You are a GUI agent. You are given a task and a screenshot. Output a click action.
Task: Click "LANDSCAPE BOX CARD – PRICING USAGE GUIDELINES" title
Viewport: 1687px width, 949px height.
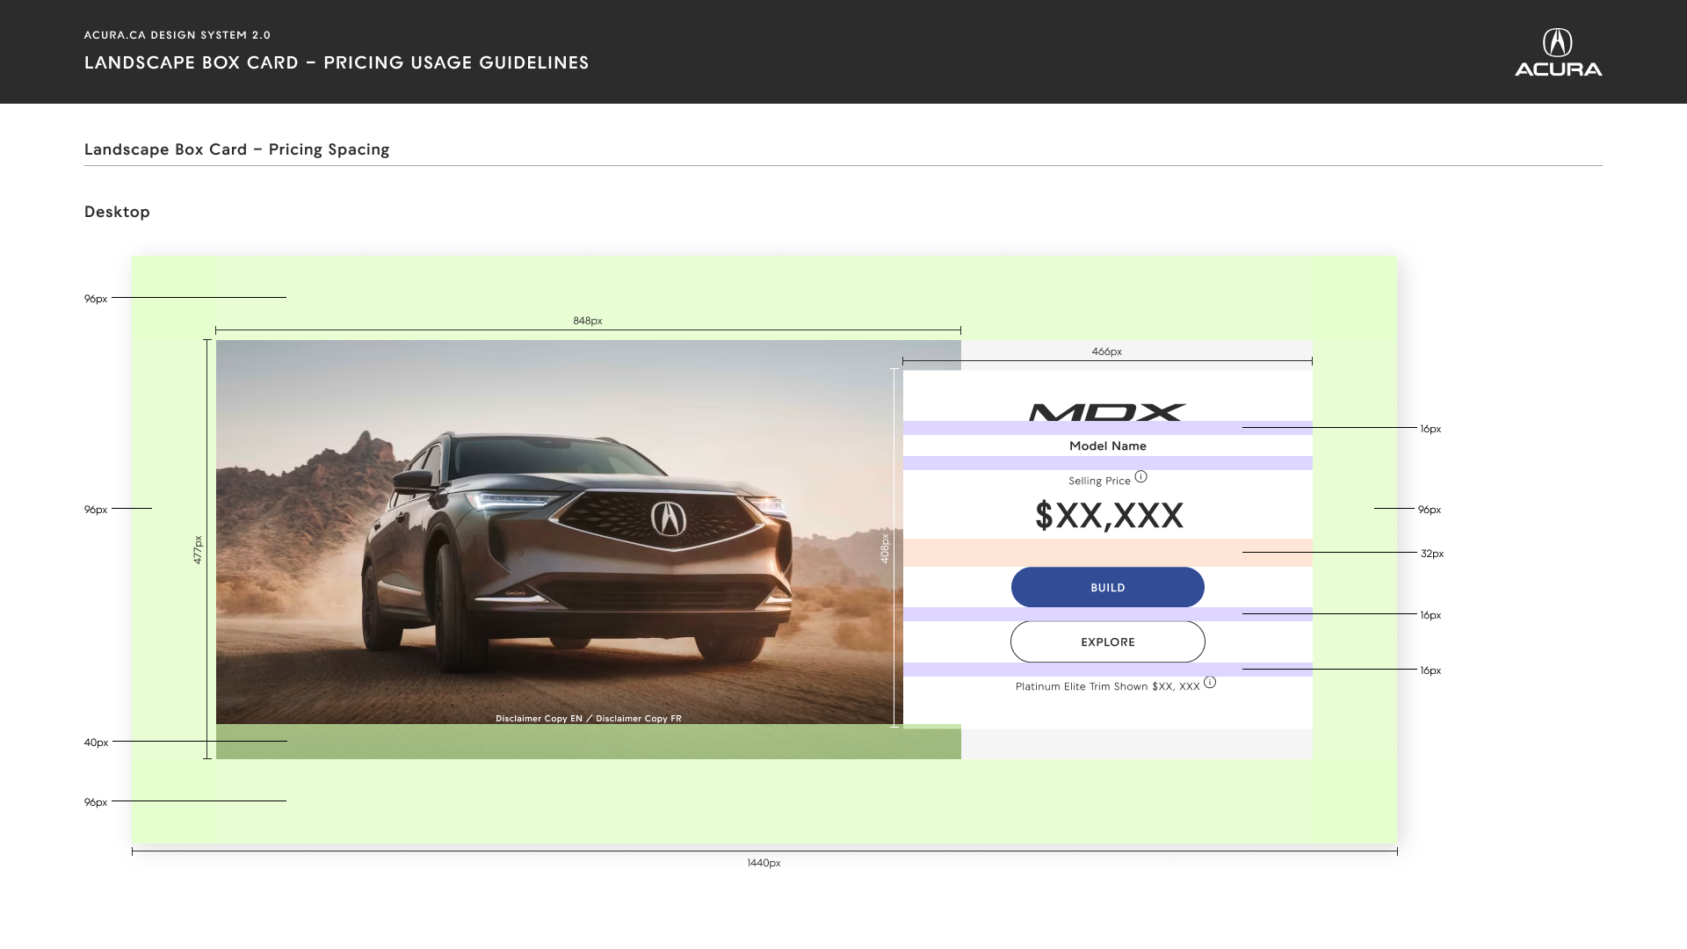[x=337, y=62]
